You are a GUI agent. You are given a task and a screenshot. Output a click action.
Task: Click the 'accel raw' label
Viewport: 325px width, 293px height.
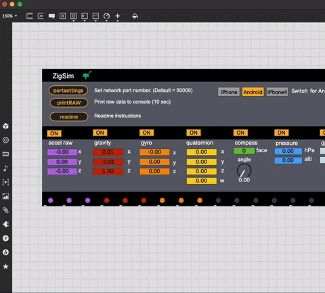(x=60, y=143)
